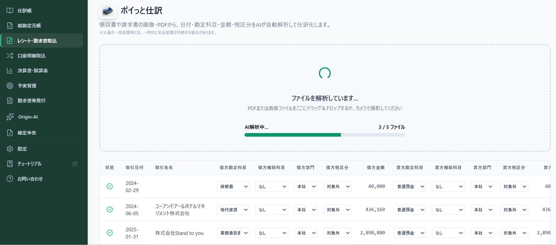556x245 pixels.
Task: Click the チュートリアル book icon
Action: pos(10,164)
